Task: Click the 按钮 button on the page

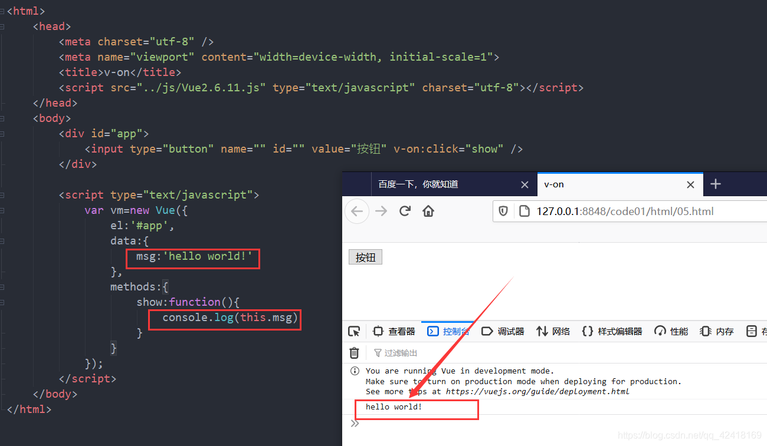Action: (x=365, y=257)
